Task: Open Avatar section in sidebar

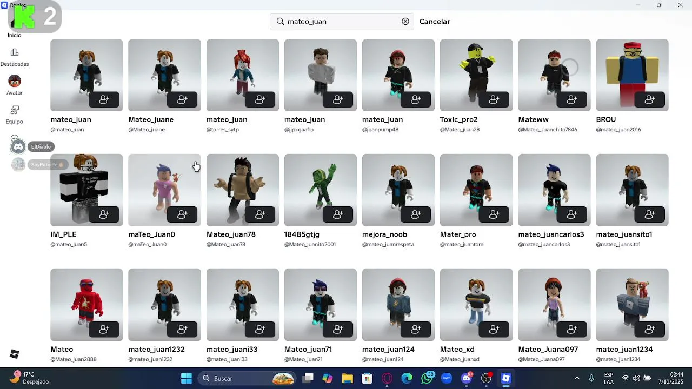Action: click(x=15, y=86)
